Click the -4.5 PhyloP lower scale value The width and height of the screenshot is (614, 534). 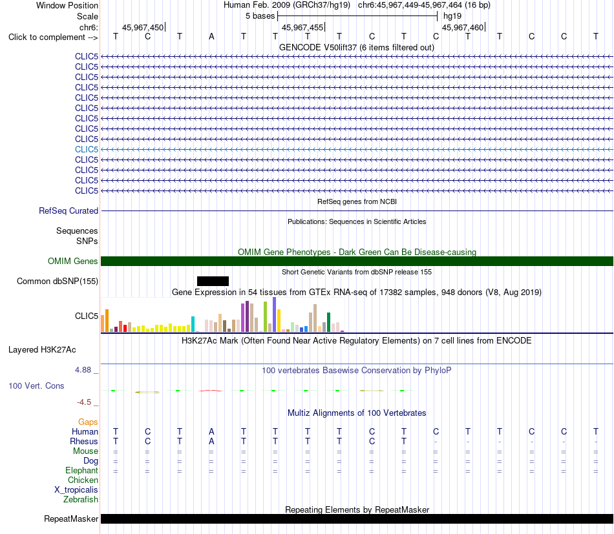tap(84, 402)
